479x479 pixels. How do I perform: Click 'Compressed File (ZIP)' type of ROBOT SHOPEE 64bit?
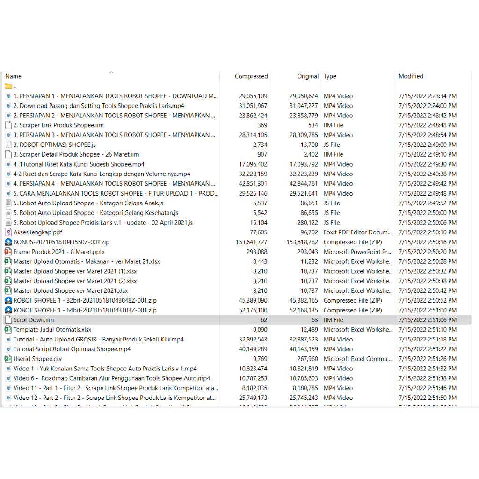point(353,311)
